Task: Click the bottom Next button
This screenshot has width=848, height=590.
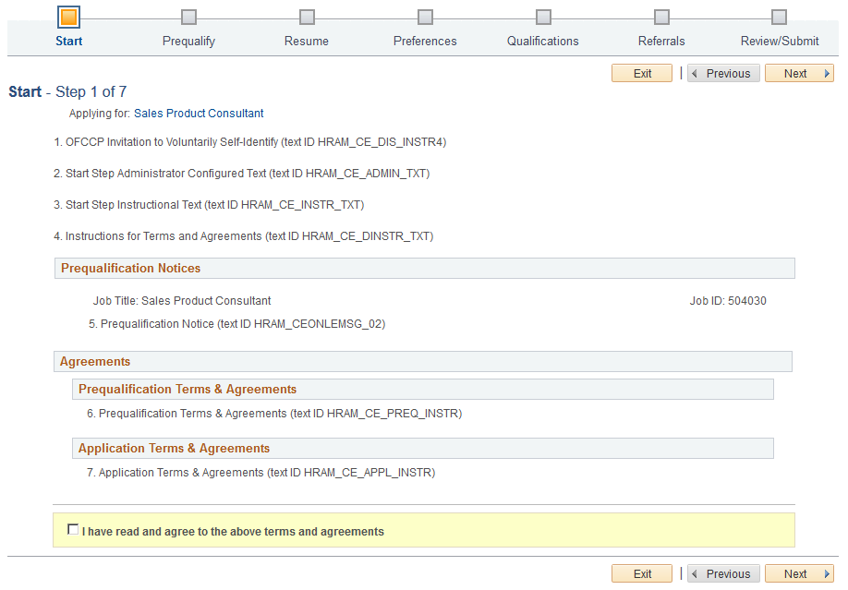Action: 799,573
